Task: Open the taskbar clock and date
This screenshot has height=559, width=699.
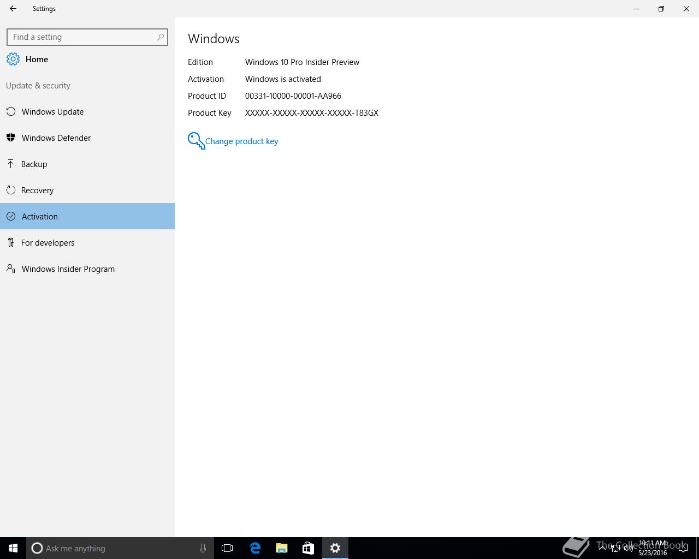Action: click(x=653, y=548)
